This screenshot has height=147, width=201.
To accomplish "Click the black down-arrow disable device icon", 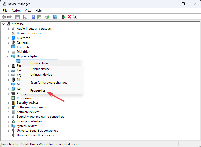I will [x=75, y=17].
